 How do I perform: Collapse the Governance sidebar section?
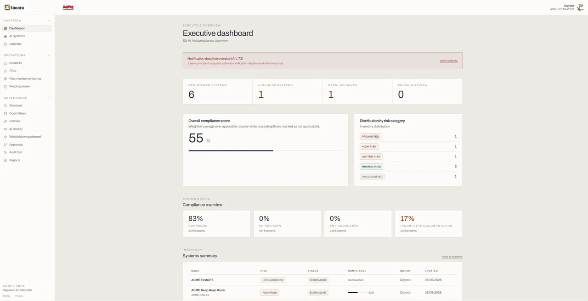point(49,98)
